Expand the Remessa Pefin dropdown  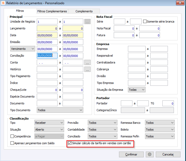click(x=160, y=136)
